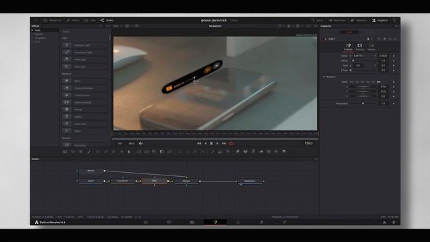Select the Transform1 node

pyautogui.click(x=122, y=181)
